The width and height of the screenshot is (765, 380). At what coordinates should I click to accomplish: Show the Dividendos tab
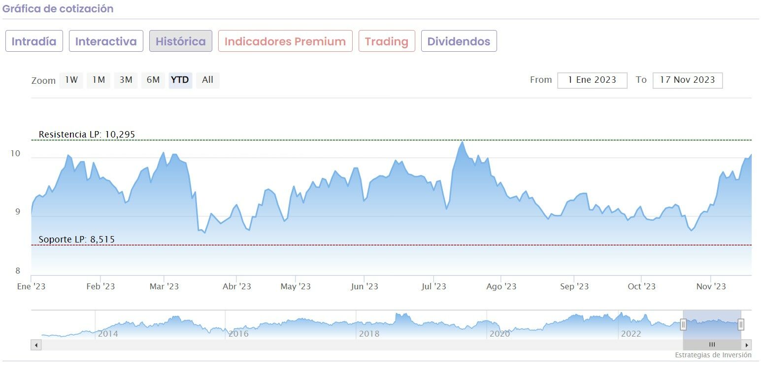click(x=459, y=41)
